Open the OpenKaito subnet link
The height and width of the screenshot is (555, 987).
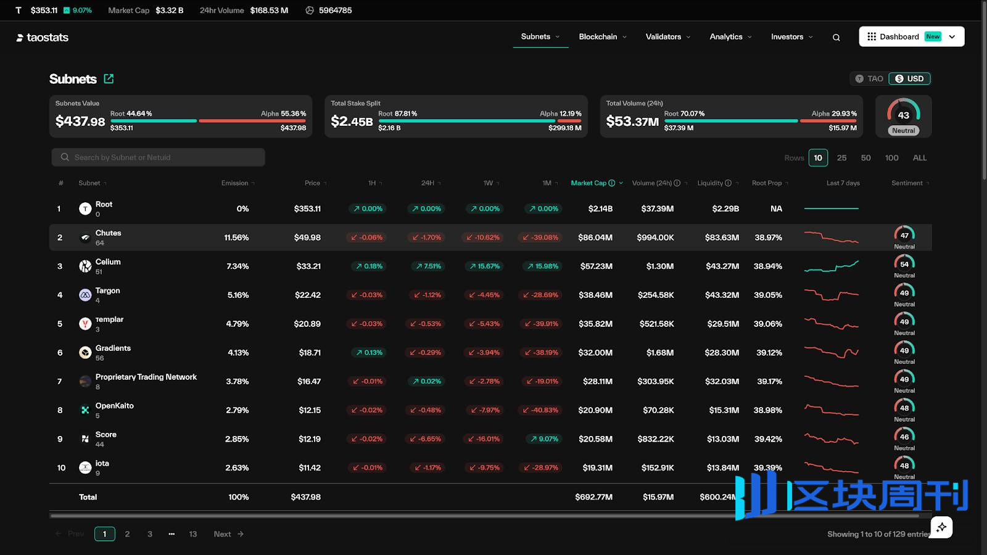pyautogui.click(x=115, y=406)
